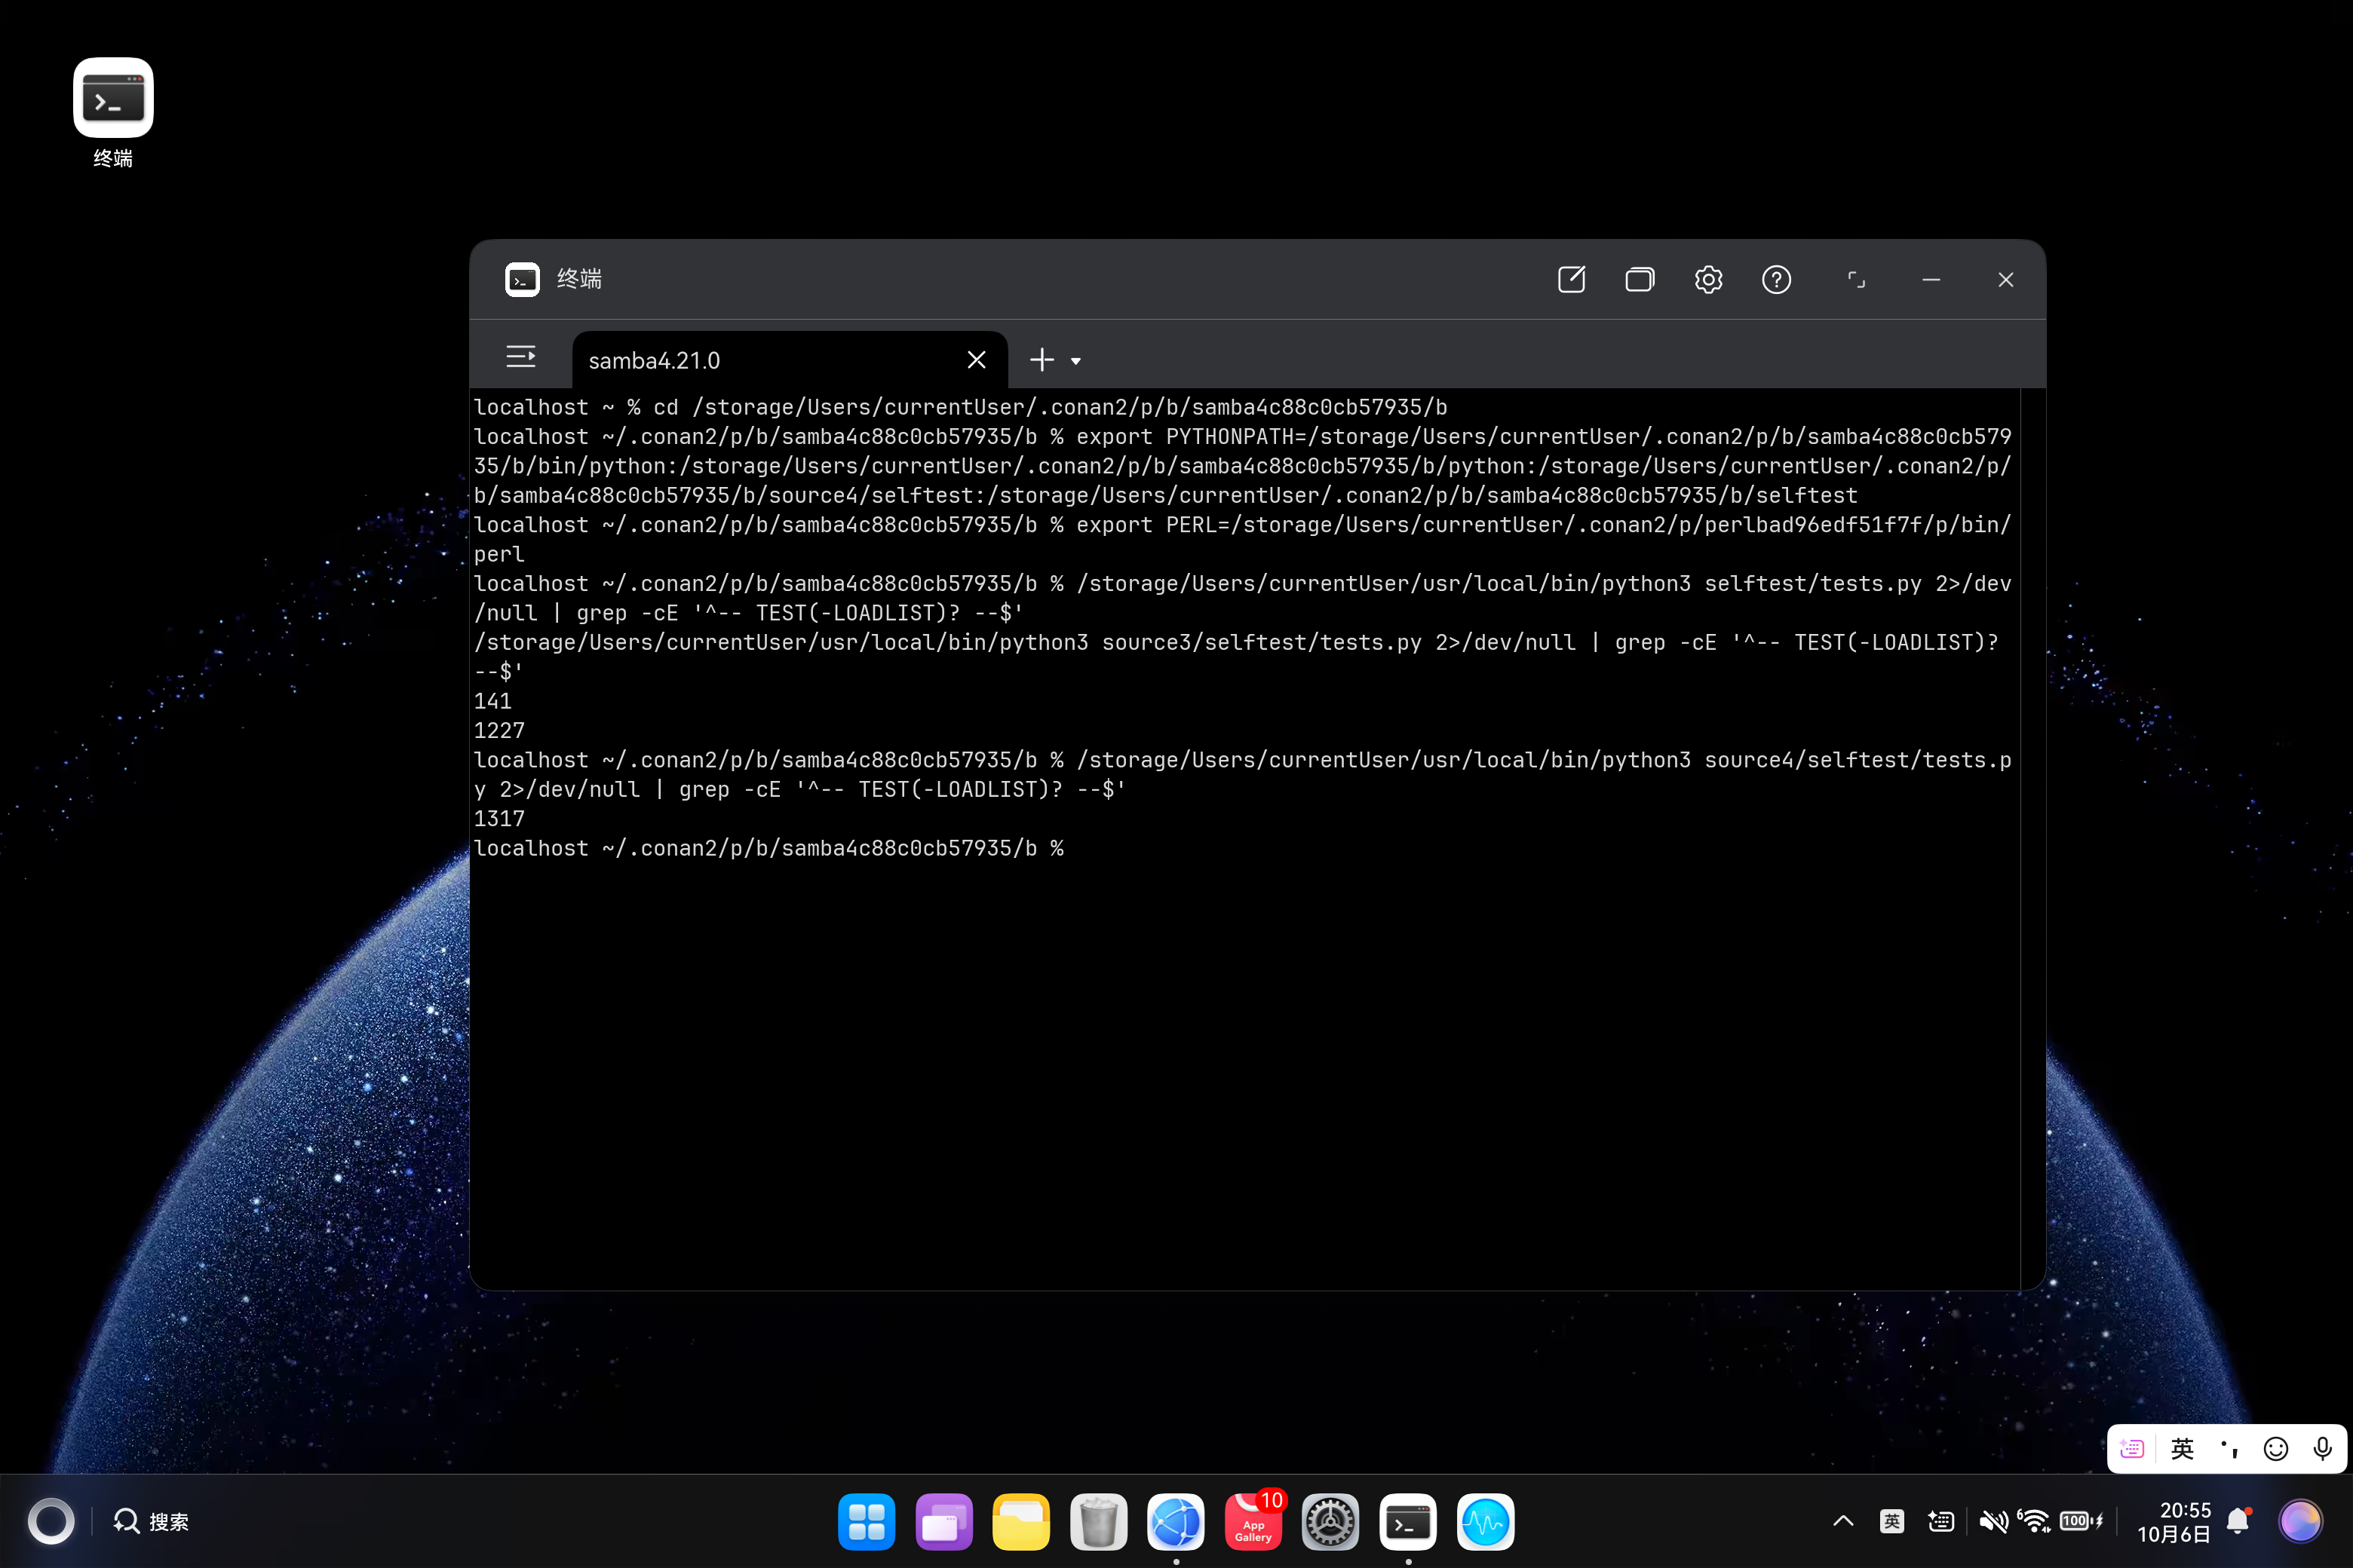Click the new window edit icon in terminal title bar
This screenshot has height=1568, width=2353.
tap(1572, 280)
